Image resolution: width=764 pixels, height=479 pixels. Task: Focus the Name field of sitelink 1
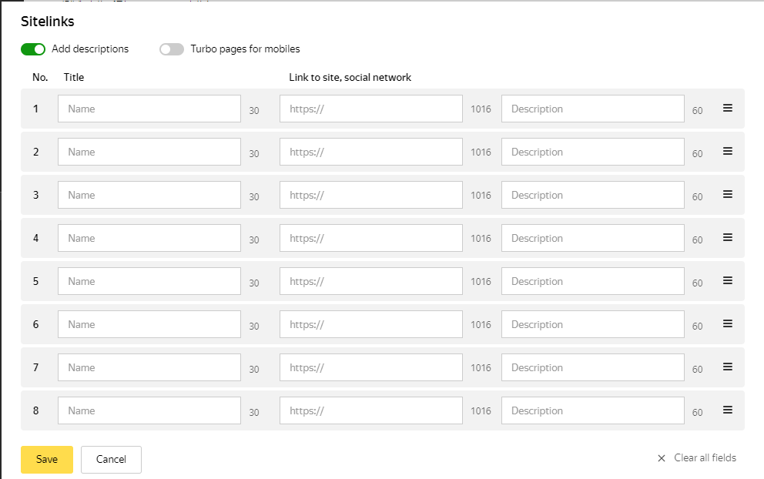click(x=149, y=109)
